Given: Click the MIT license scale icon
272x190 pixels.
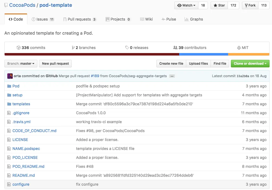Looking at the screenshot, I should (239, 48).
